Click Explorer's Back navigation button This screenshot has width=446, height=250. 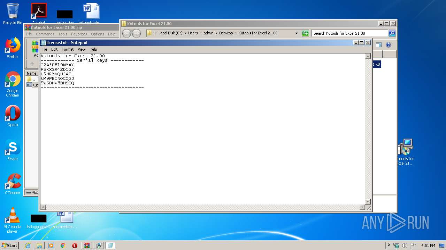(126, 33)
